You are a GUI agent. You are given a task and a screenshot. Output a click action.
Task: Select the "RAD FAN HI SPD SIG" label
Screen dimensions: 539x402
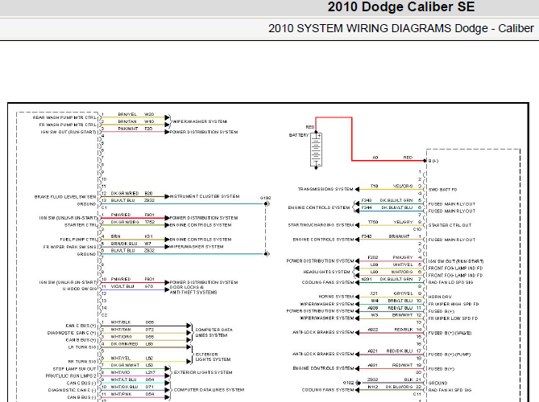[x=450, y=390]
